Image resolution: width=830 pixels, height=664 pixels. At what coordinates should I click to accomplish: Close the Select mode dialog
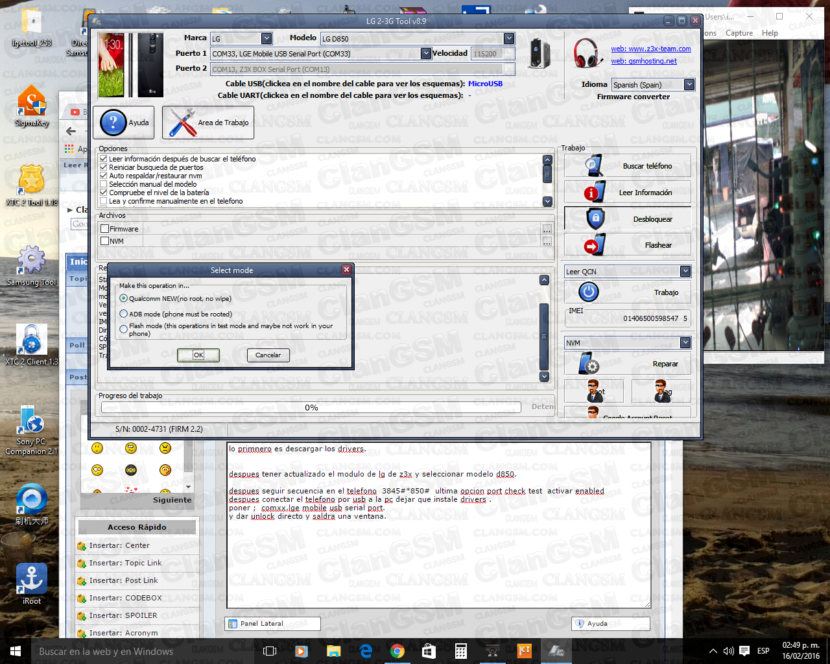[x=346, y=270]
